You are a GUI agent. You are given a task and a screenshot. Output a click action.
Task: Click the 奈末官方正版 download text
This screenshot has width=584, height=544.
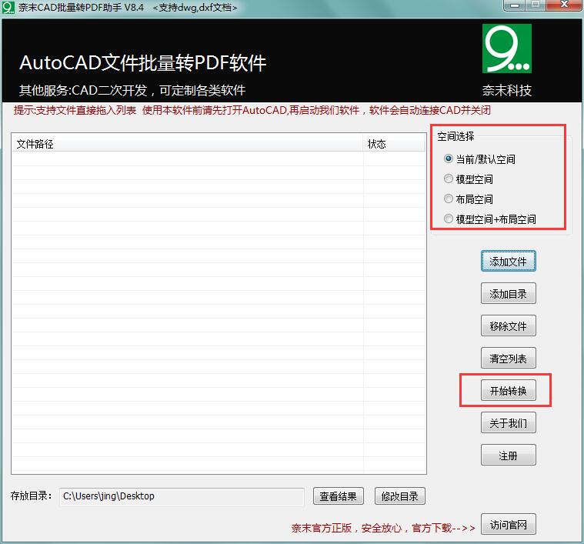[383, 528]
